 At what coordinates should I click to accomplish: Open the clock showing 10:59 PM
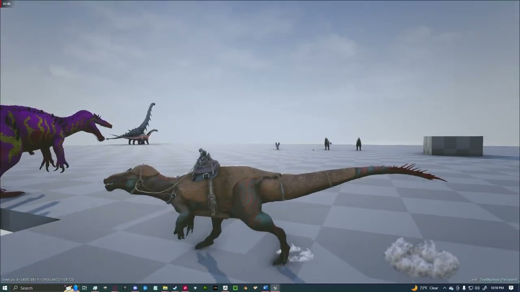pos(497,288)
